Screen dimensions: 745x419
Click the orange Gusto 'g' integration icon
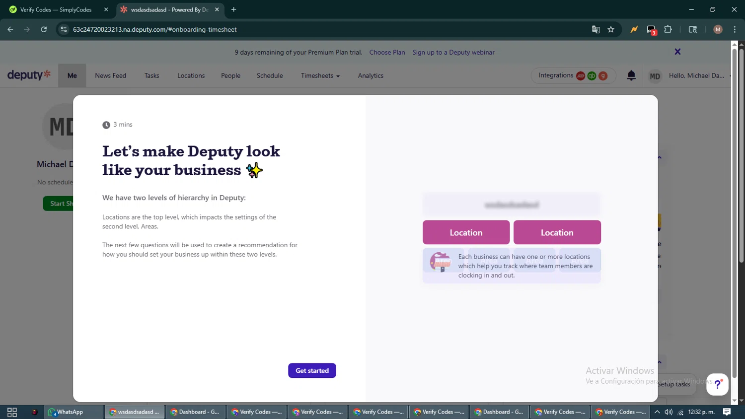click(x=603, y=76)
